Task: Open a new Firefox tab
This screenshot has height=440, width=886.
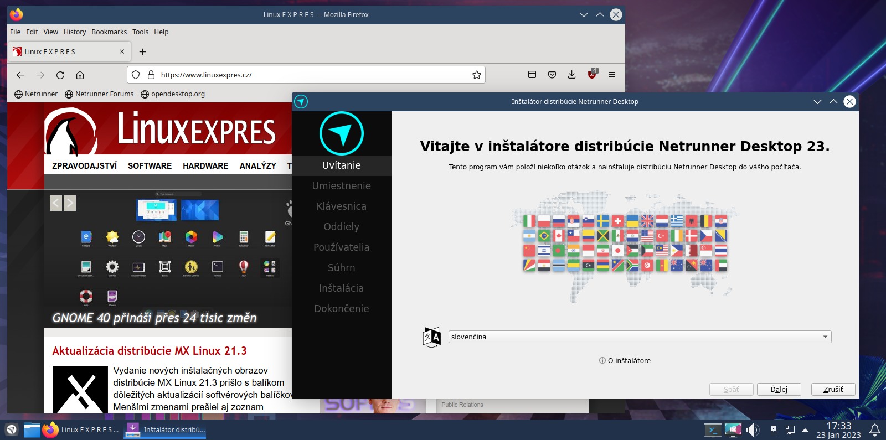Action: click(142, 51)
